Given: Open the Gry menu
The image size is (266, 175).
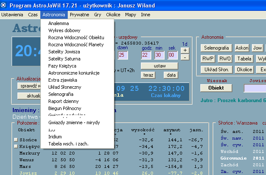Looking at the screenshot, I should (x=98, y=15).
